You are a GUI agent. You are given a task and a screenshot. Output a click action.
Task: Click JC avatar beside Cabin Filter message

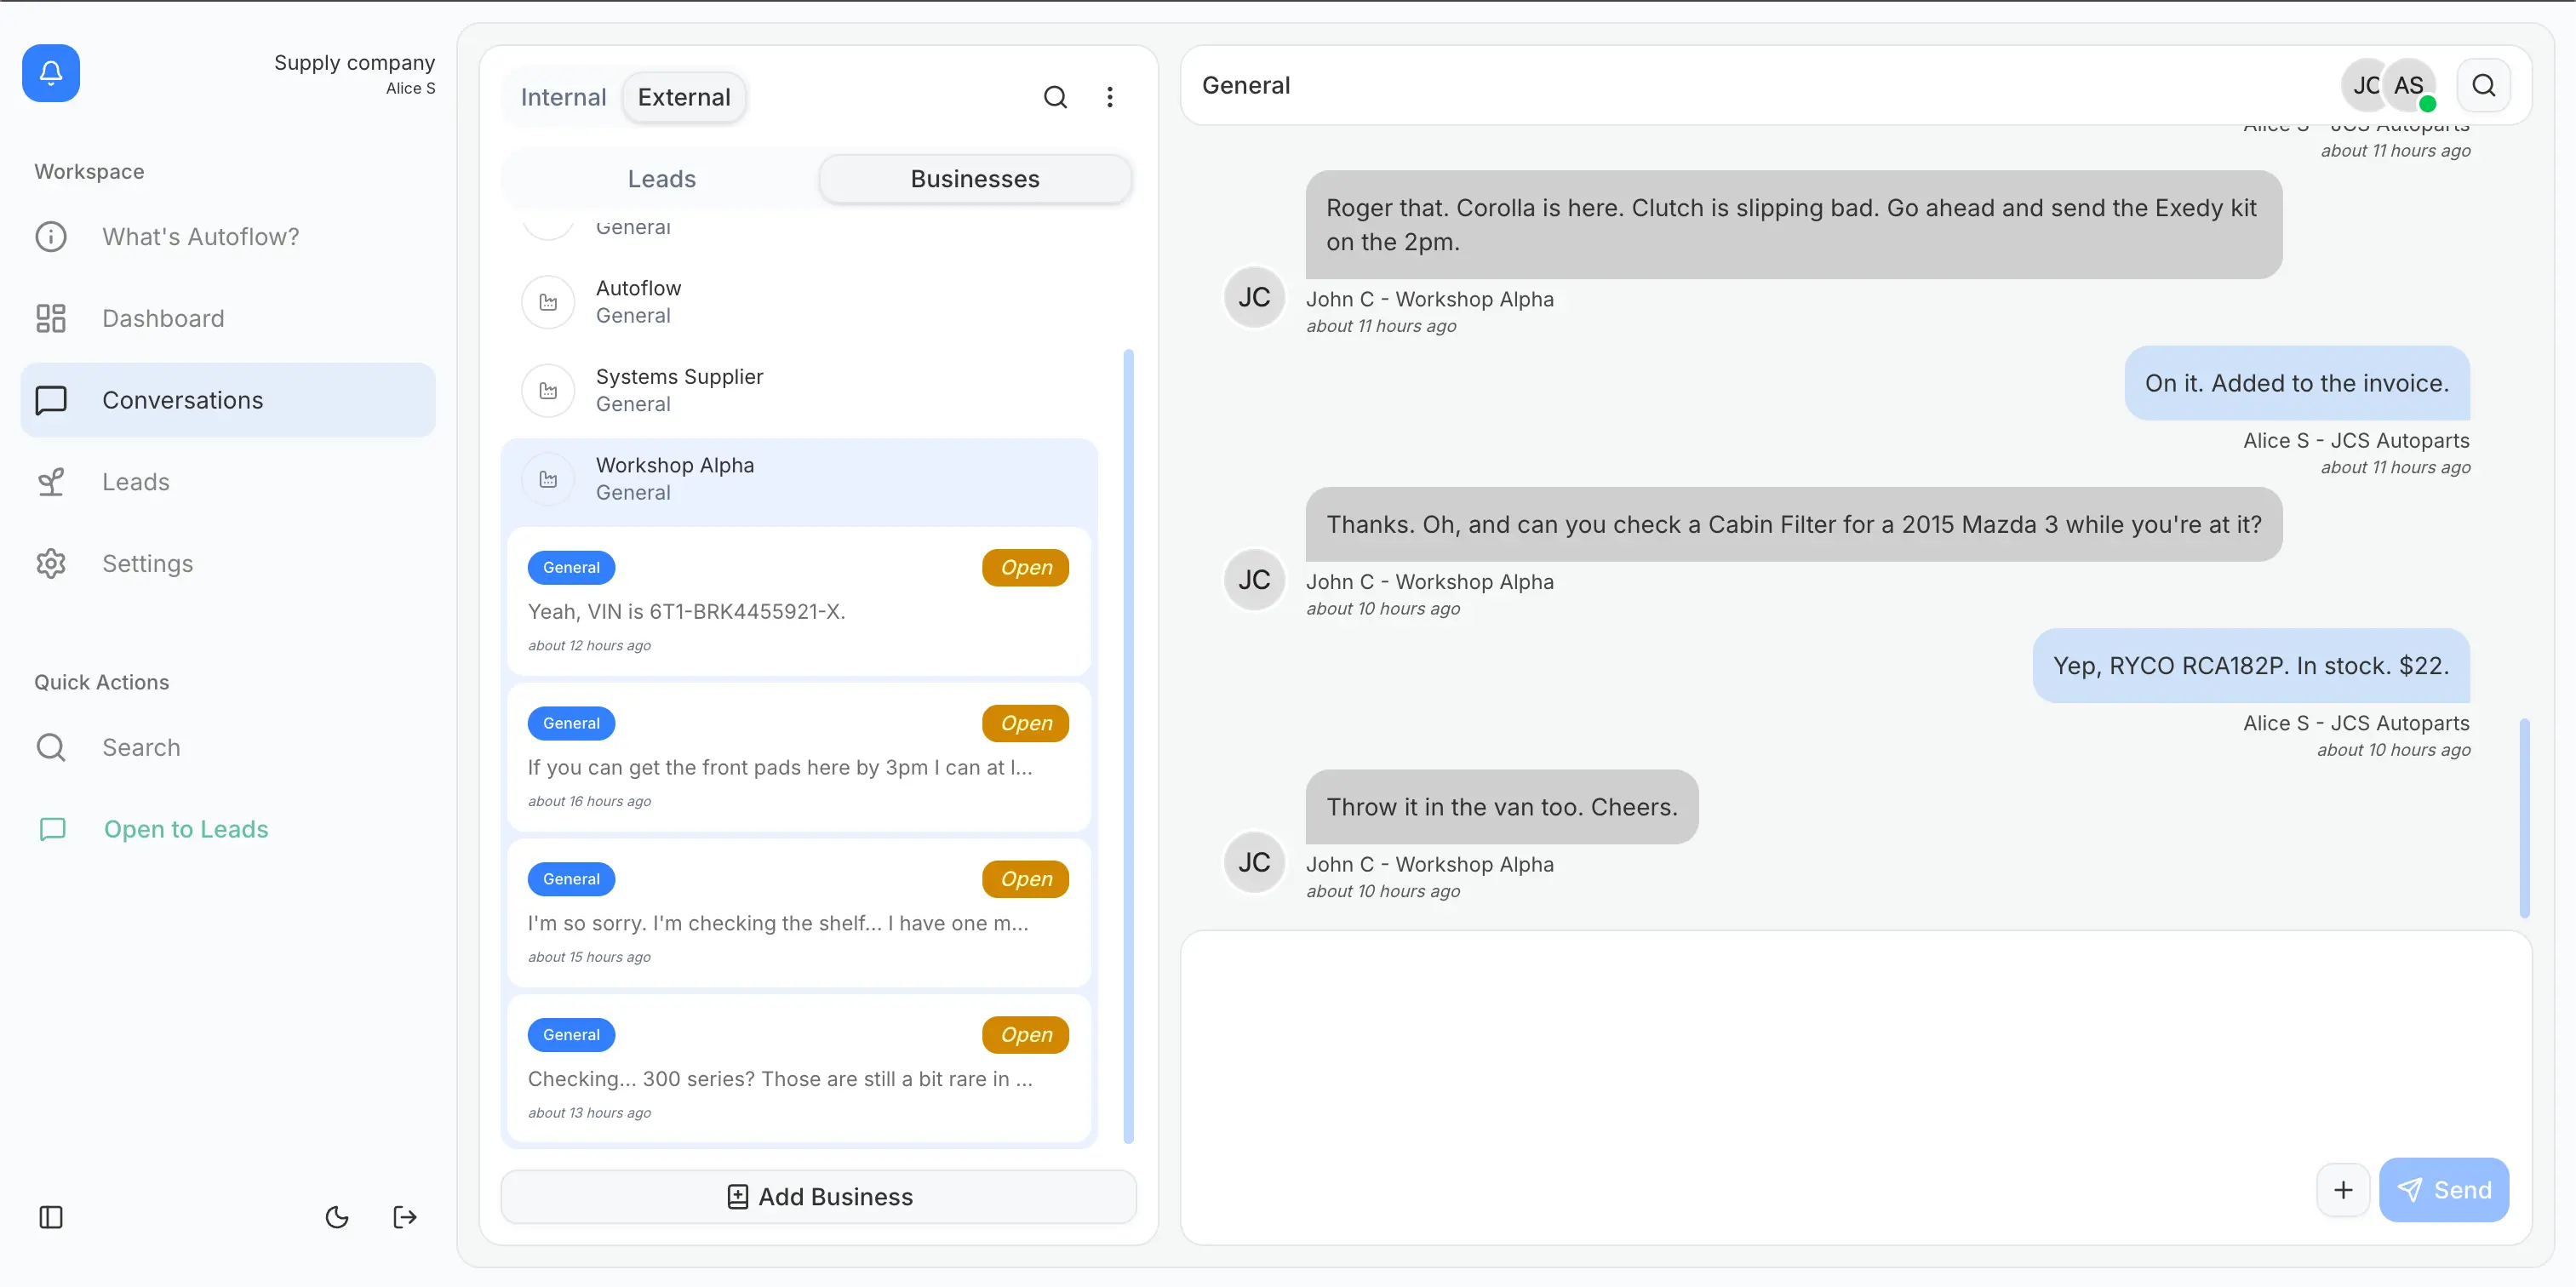tap(1254, 580)
